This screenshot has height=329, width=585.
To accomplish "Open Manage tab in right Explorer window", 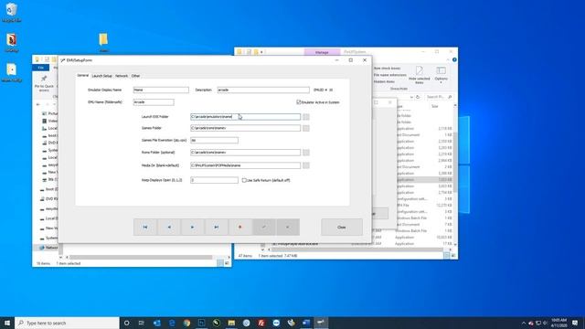I will coord(322,52).
